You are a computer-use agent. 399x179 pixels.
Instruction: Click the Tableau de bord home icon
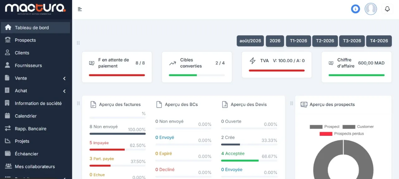coord(8,27)
